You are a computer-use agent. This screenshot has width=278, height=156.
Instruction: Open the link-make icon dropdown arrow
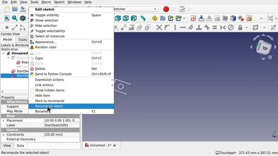tap(184, 18)
